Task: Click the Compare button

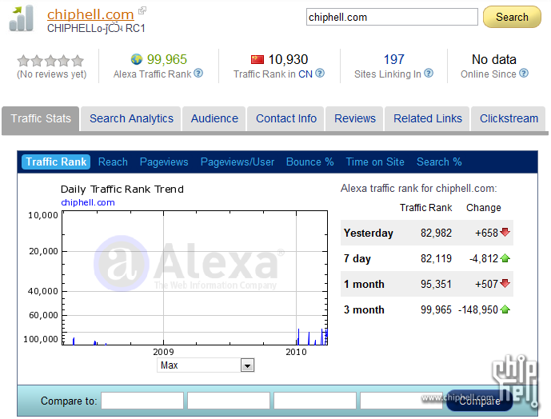Action: tap(479, 401)
